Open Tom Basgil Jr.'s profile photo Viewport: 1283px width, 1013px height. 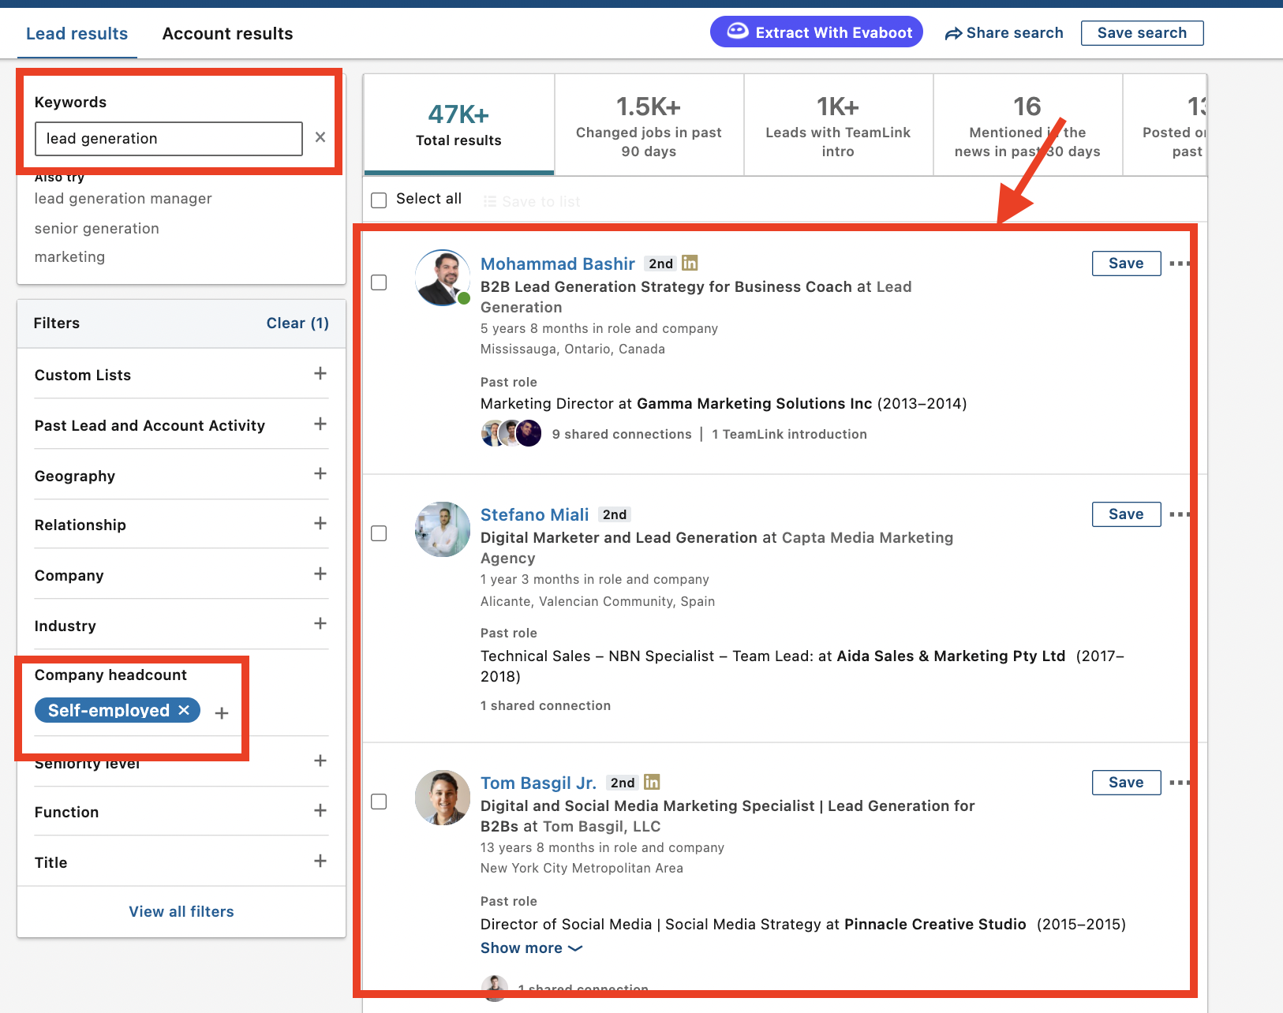[x=443, y=798]
